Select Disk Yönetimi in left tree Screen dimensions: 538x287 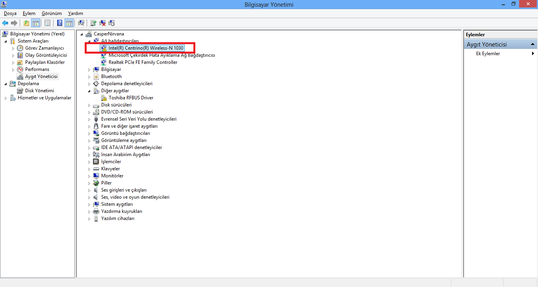click(x=39, y=91)
